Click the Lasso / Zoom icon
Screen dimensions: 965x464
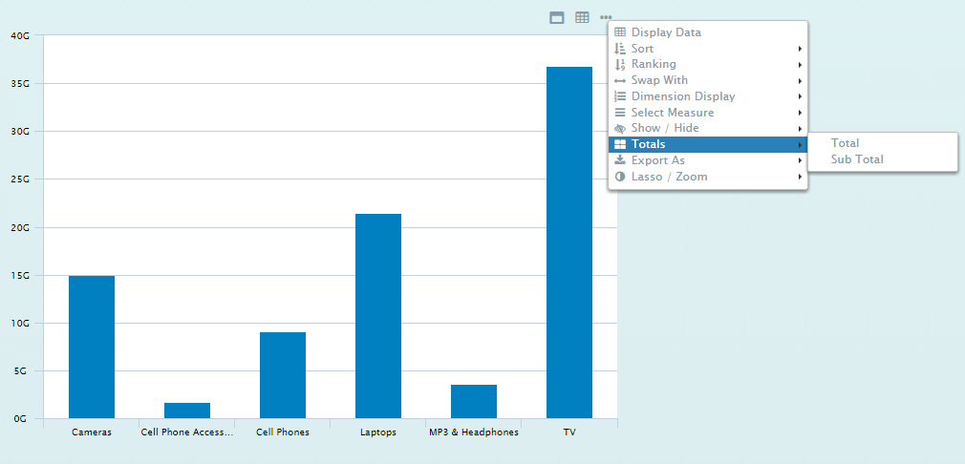tap(620, 177)
